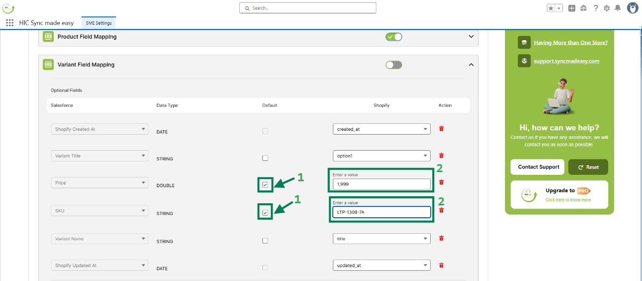Click the Contact Support button
Screen dimensions: 642x281
(x=538, y=167)
